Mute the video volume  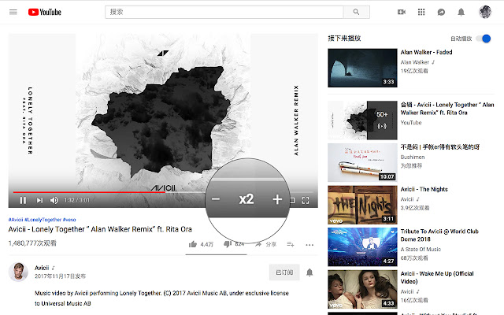coord(54,201)
